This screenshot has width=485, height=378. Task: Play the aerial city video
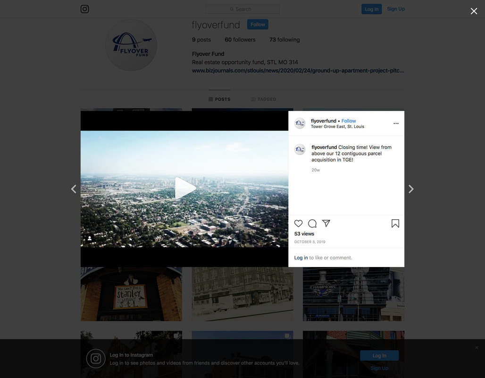coord(184,189)
